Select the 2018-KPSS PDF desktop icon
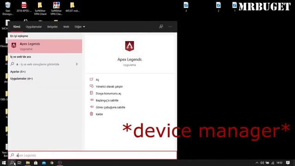The width and height of the screenshot is (295, 166). pyautogui.click(x=24, y=7)
